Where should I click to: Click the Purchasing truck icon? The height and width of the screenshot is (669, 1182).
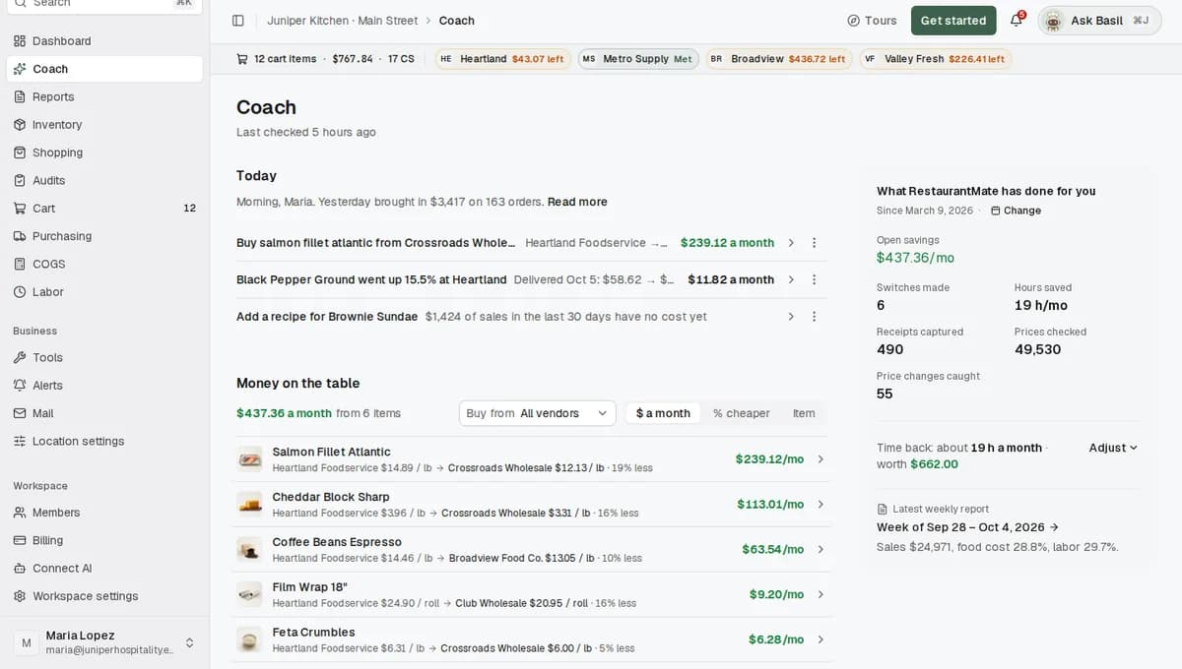pos(20,236)
